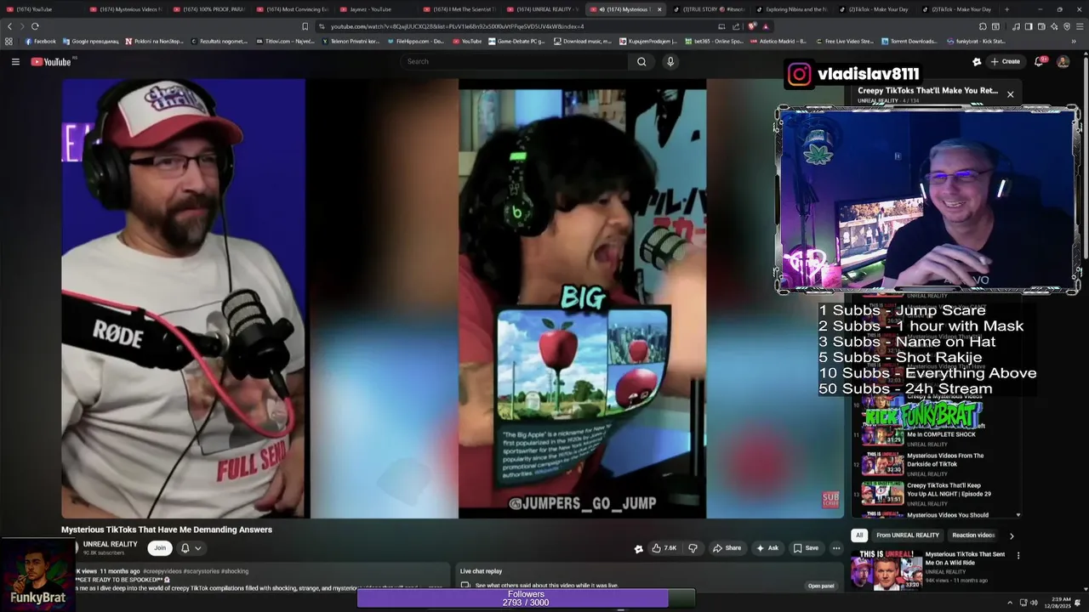
Task: Go to the YouTube home logo
Action: (51, 61)
